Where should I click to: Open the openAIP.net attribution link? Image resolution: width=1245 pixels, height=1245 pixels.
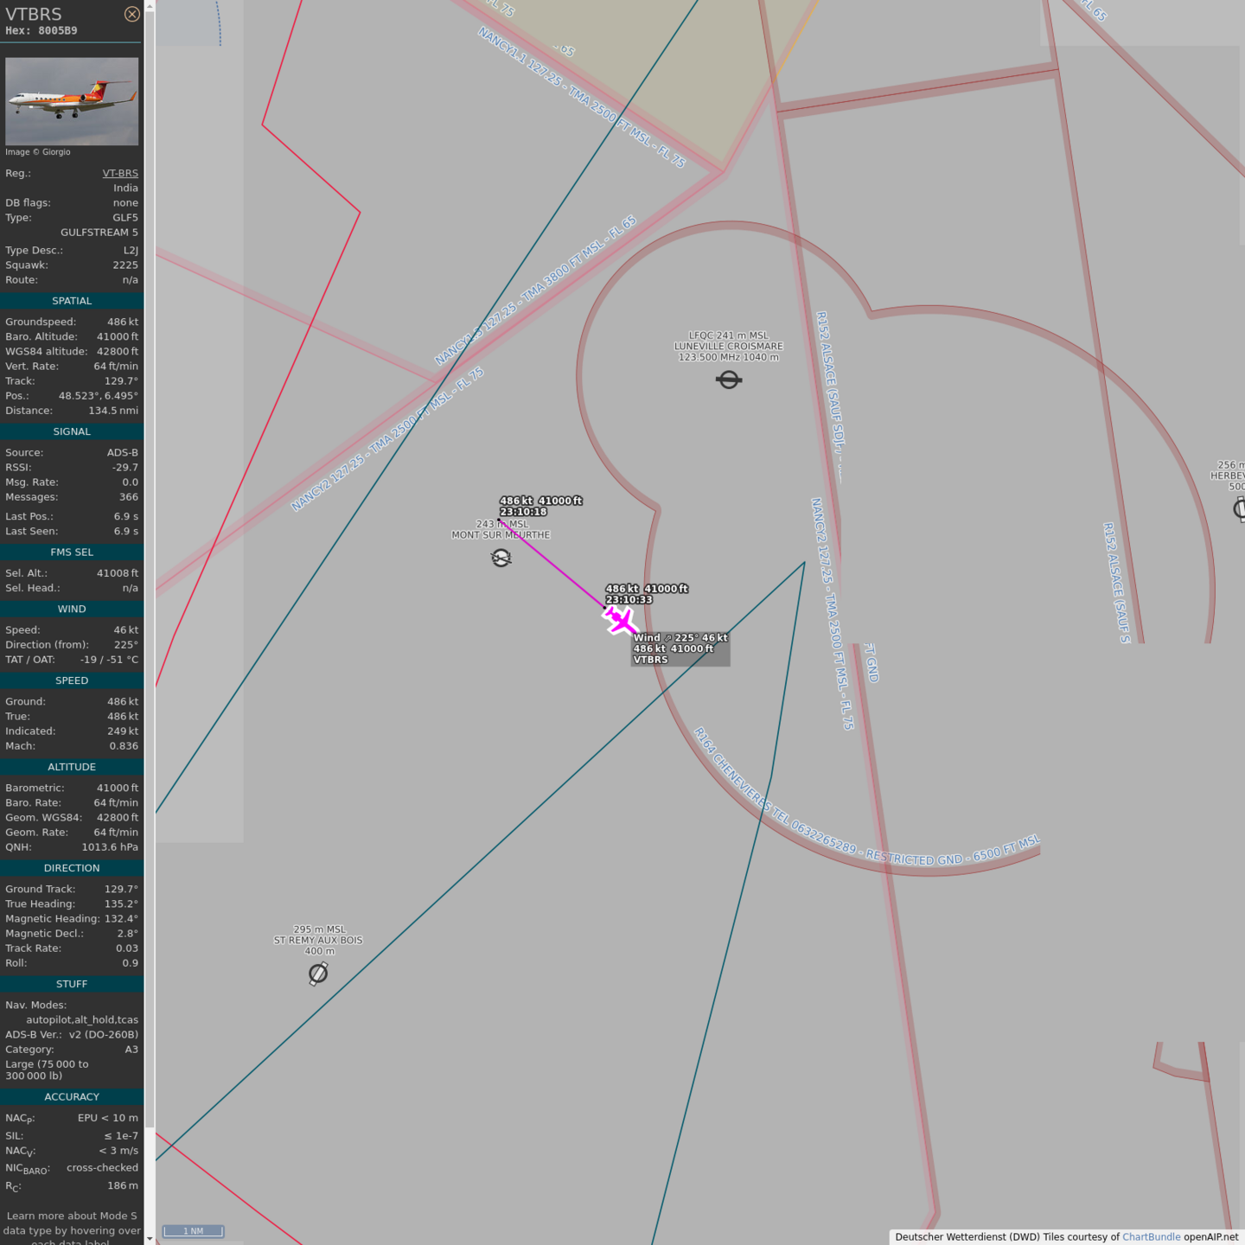pyautogui.click(x=1210, y=1237)
